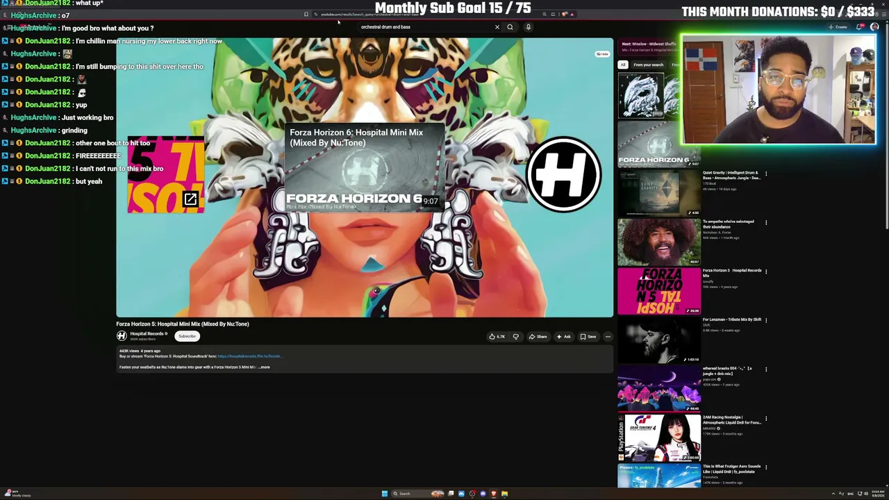Open the Frutiger Aero Sounds video thumbnail
The height and width of the screenshot is (500, 889).
point(659,476)
